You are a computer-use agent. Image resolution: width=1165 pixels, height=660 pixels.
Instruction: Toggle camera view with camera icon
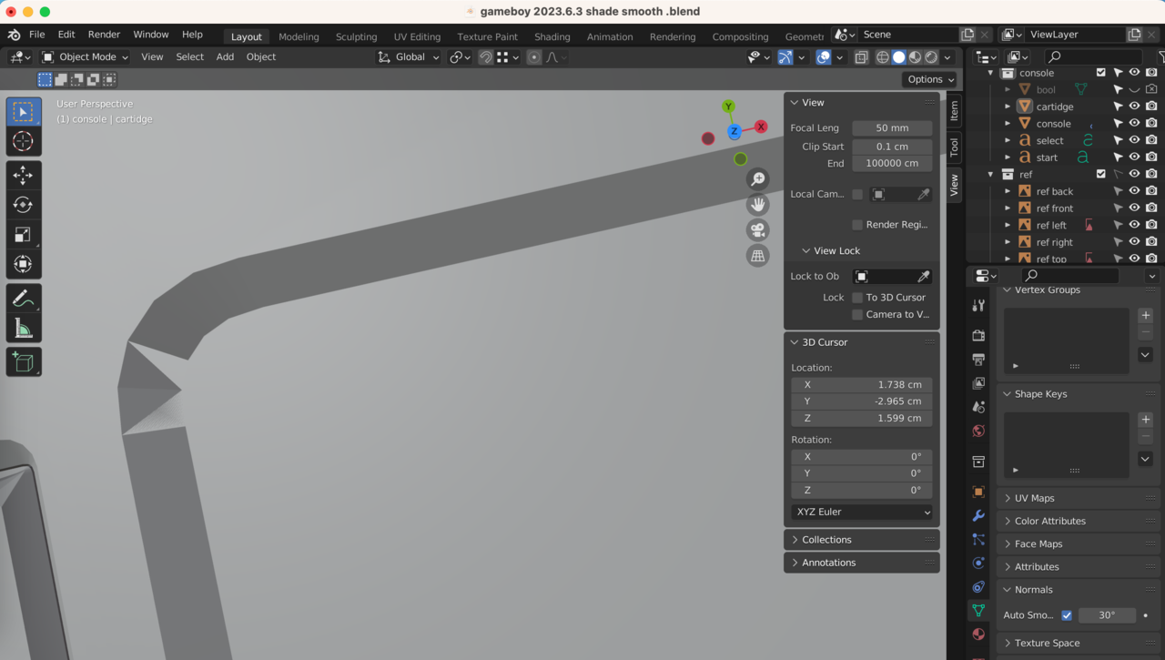(757, 230)
